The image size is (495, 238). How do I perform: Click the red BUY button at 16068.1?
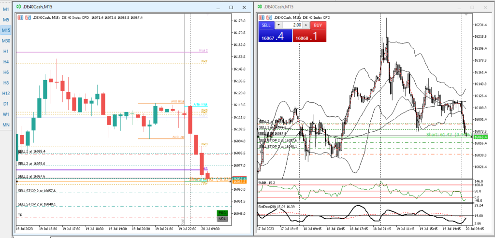tap(310, 32)
